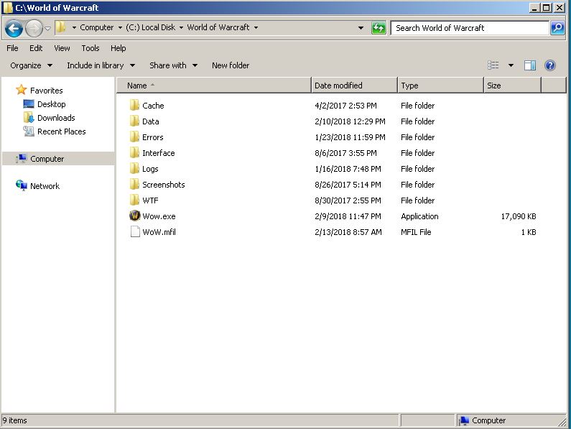The image size is (571, 429).
Task: Select Recent Places in Favorites list
Action: tap(62, 132)
